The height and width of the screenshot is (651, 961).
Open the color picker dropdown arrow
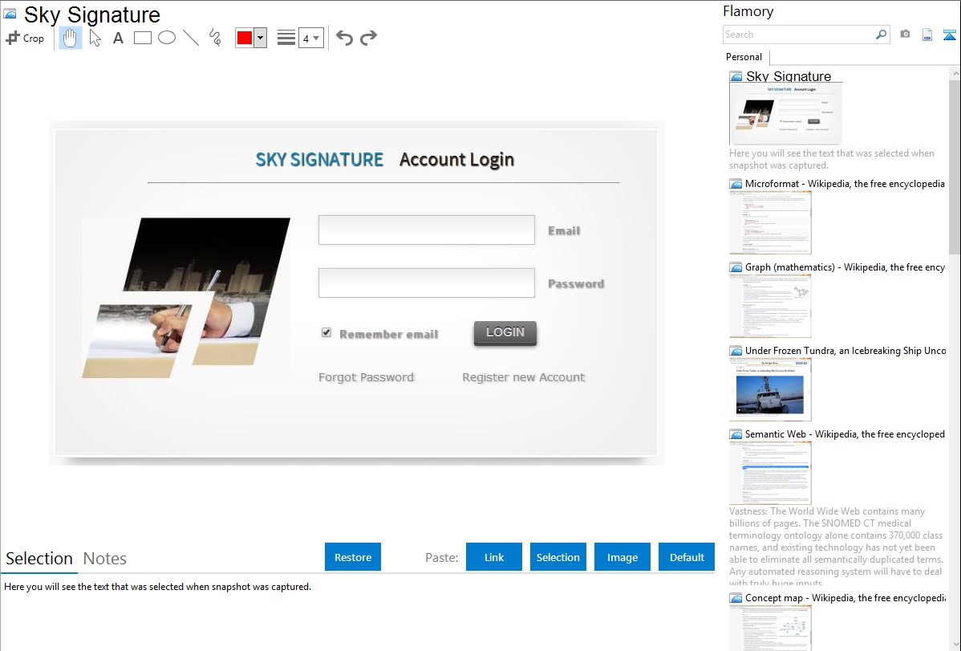tap(260, 38)
